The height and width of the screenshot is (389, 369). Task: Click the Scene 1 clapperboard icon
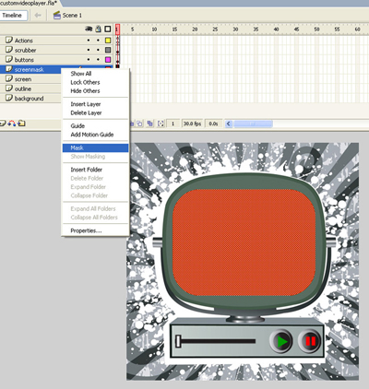[57, 15]
